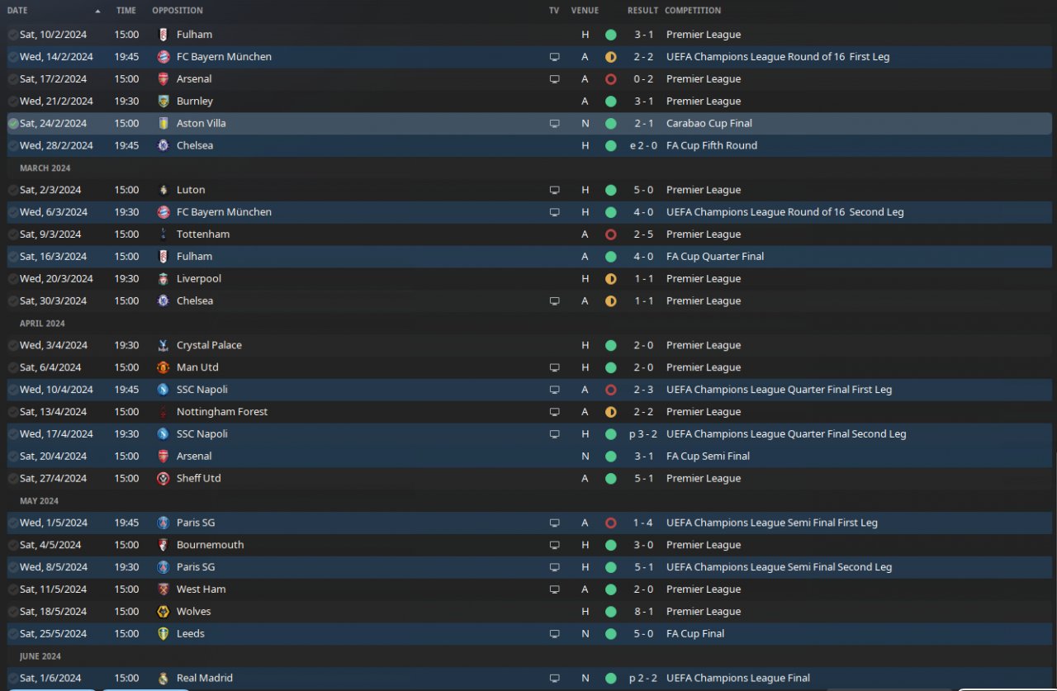This screenshot has height=691, width=1057.
Task: Click orange draw indicator for Liverpool match
Action: coord(610,279)
